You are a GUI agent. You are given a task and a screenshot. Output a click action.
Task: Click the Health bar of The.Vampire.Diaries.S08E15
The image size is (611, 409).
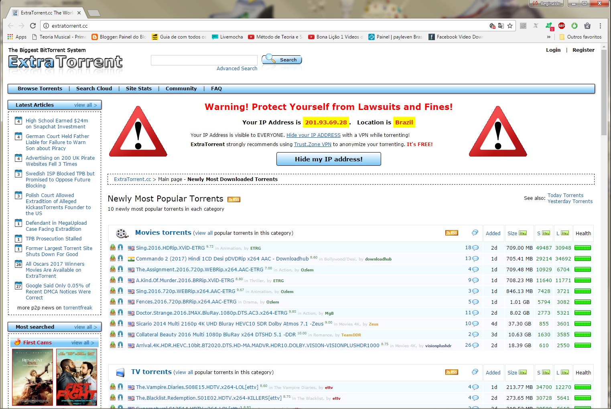point(583,387)
